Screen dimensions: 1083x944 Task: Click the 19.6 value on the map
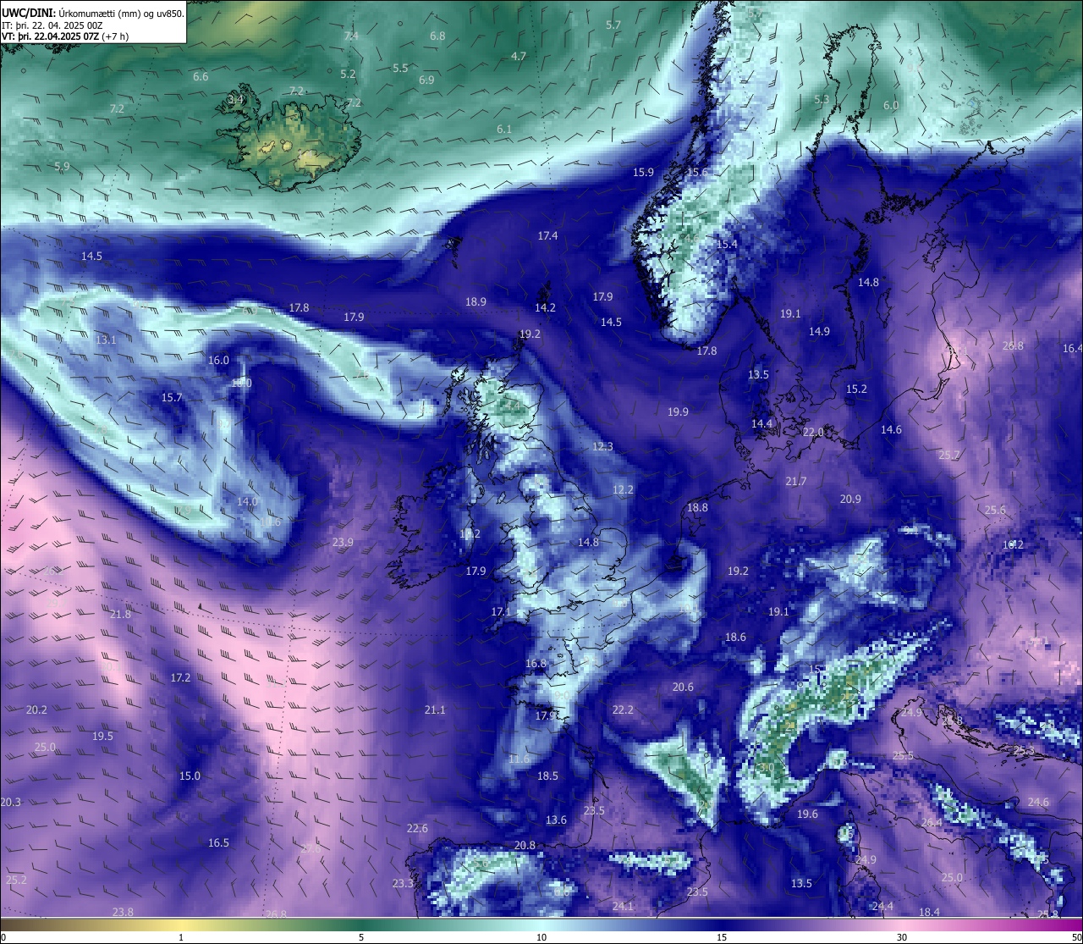click(807, 814)
